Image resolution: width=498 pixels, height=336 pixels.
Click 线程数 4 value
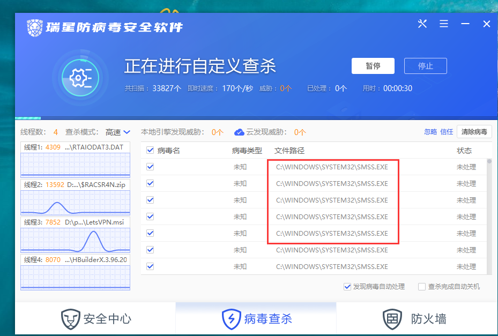(x=56, y=132)
